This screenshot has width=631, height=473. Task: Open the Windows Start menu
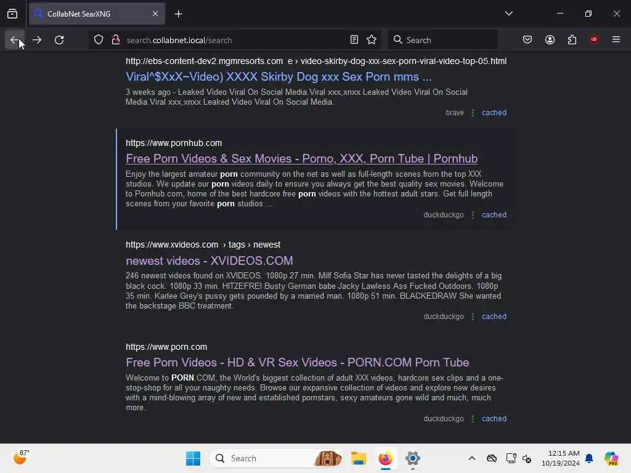tap(193, 458)
